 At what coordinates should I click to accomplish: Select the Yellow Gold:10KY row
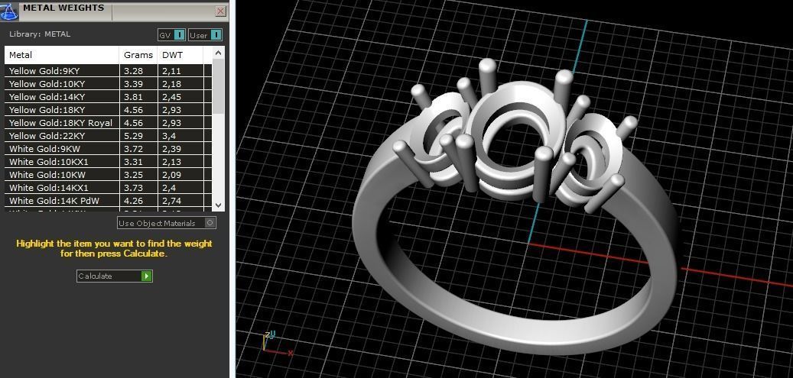tap(108, 84)
